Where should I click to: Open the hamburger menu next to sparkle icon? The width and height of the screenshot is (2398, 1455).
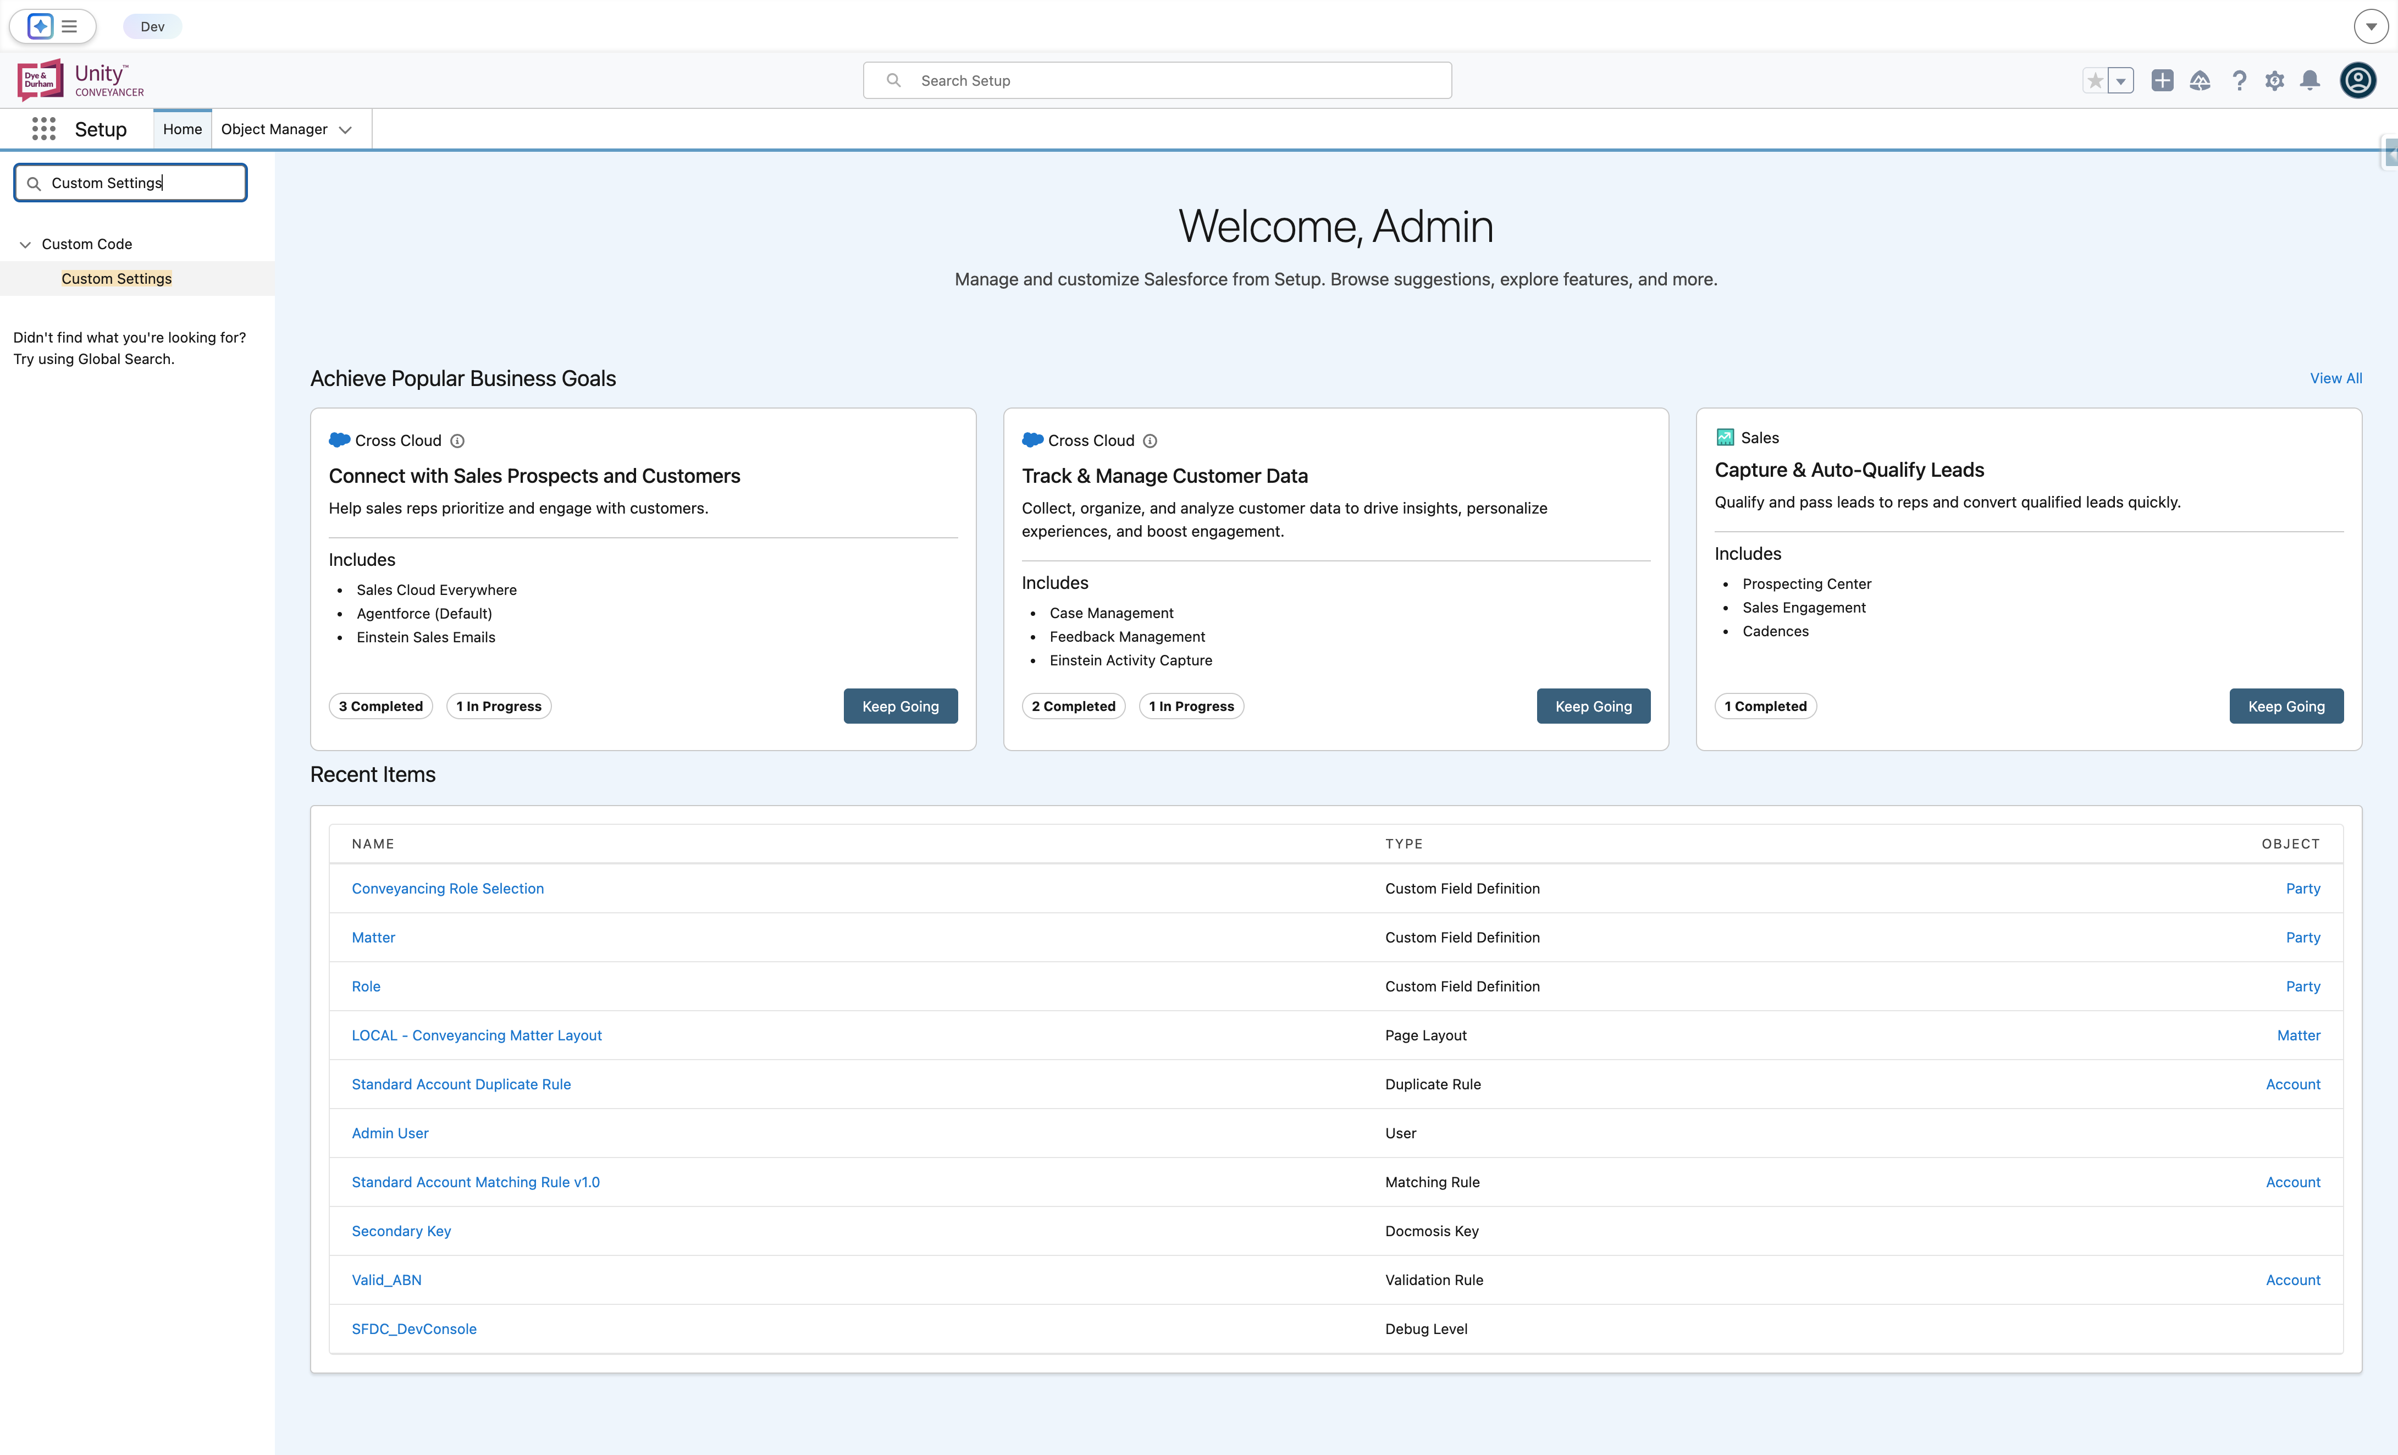[x=70, y=26]
